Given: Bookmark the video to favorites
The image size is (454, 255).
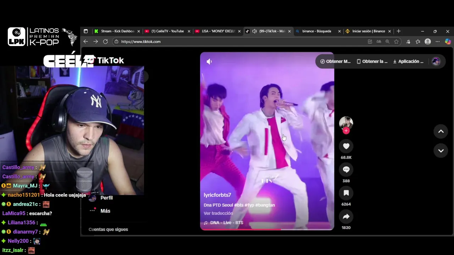Looking at the screenshot, I should [346, 193].
